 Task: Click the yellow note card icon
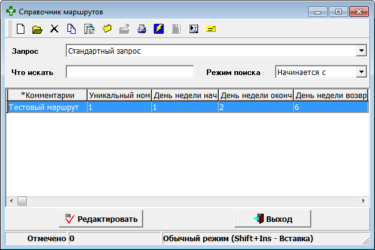tap(211, 29)
